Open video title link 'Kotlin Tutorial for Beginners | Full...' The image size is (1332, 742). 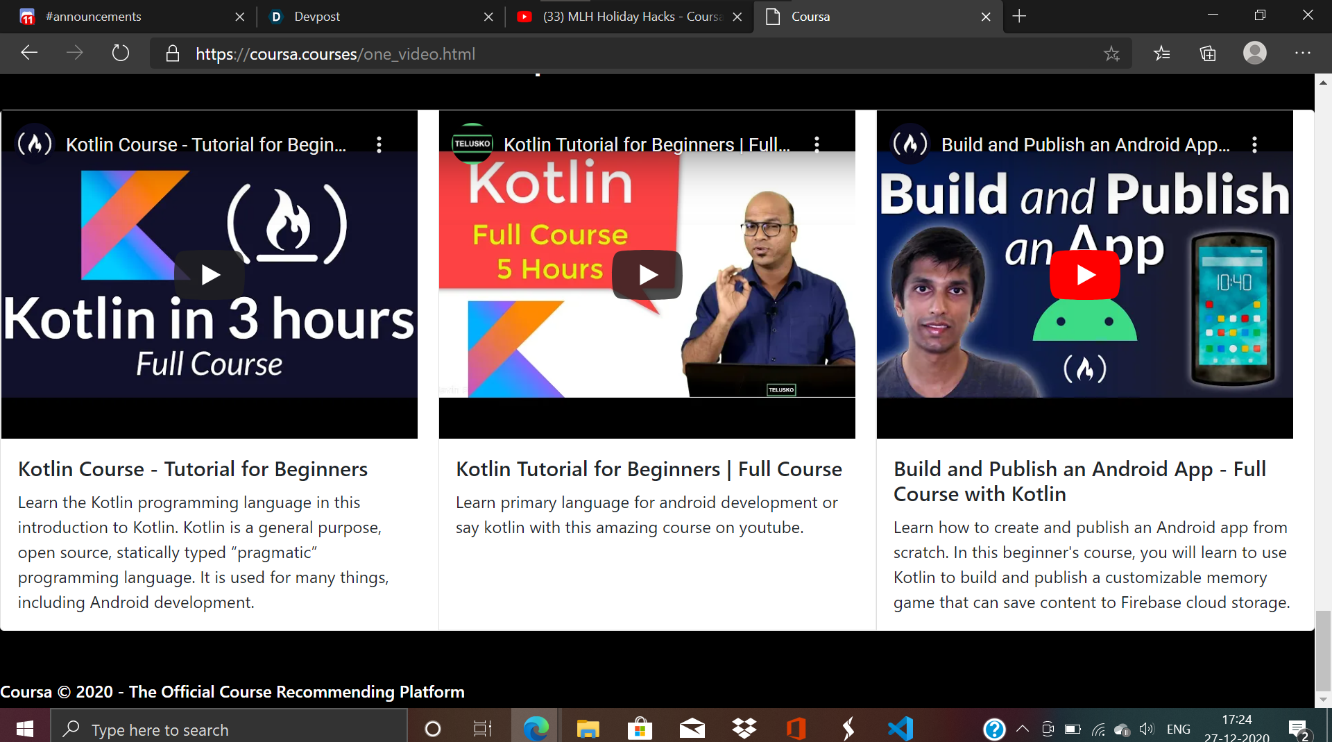pyautogui.click(x=647, y=144)
